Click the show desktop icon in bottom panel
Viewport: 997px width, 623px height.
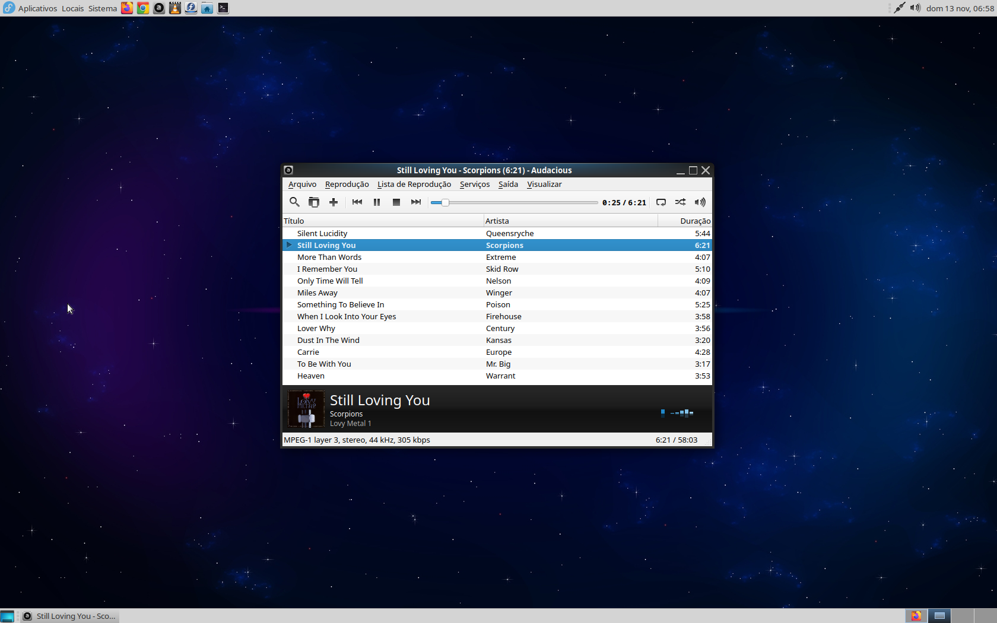click(x=7, y=616)
